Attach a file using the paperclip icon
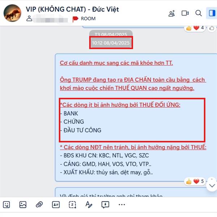This screenshot has width=217, height=217. point(39,205)
